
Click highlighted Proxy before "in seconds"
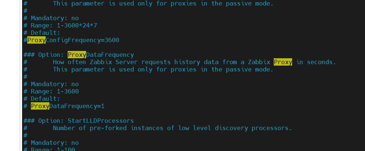pos(283,62)
